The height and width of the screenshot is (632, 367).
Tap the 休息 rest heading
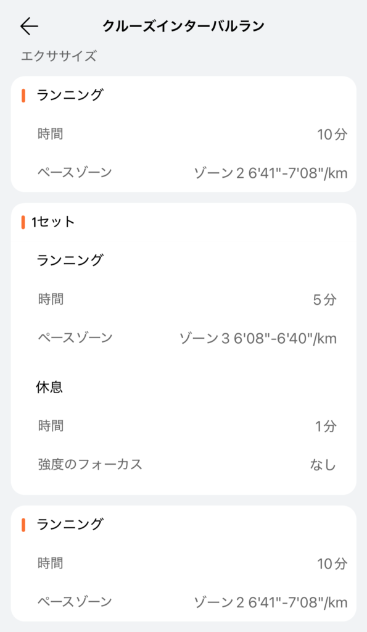tap(49, 387)
